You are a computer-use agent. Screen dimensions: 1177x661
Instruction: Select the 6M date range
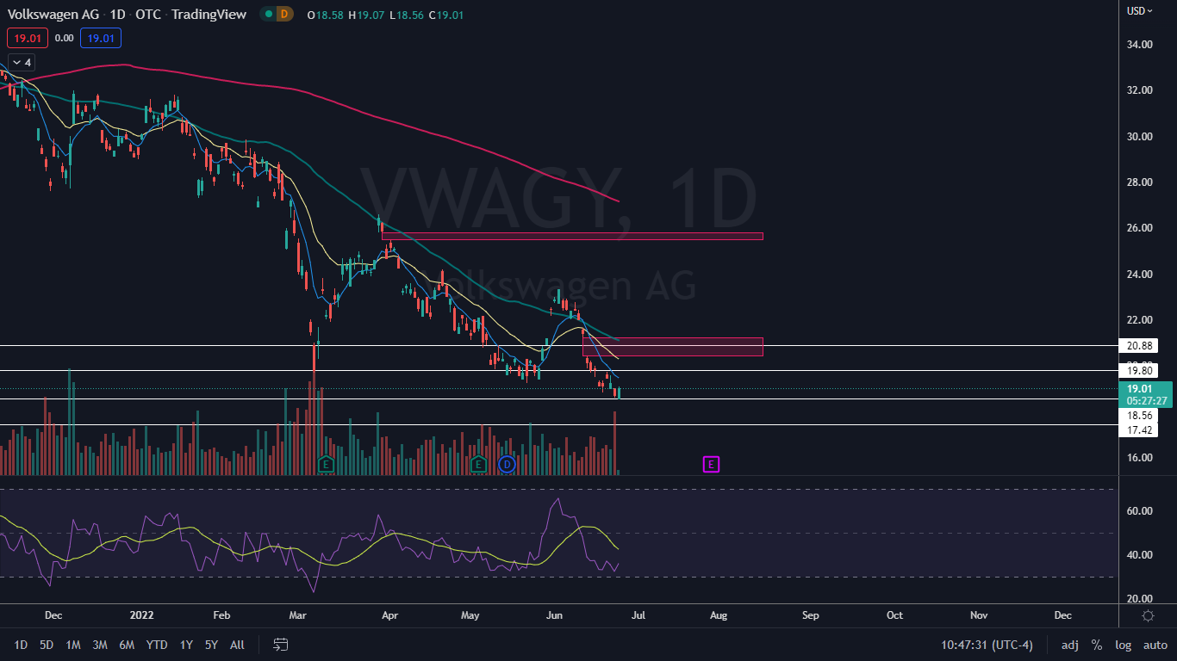click(x=127, y=645)
